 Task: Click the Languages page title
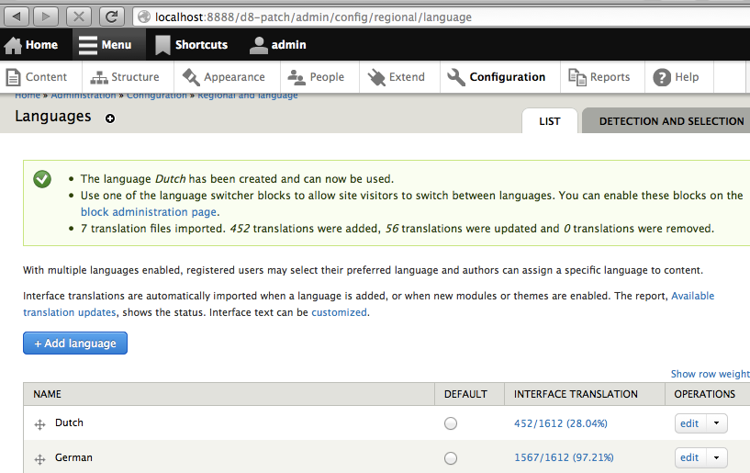coord(52,117)
